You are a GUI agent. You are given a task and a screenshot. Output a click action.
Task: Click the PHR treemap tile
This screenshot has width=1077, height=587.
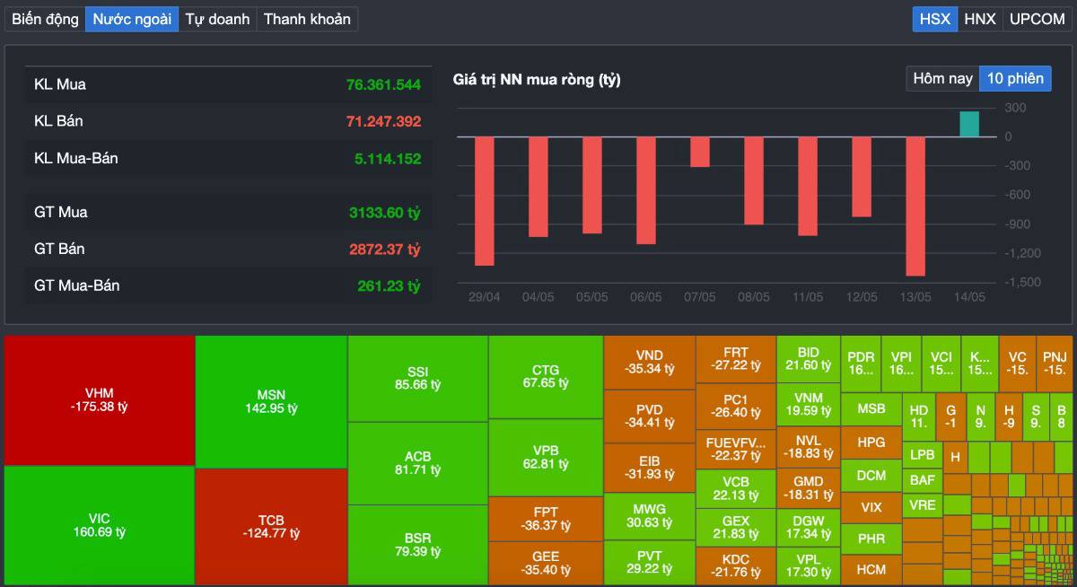point(871,539)
